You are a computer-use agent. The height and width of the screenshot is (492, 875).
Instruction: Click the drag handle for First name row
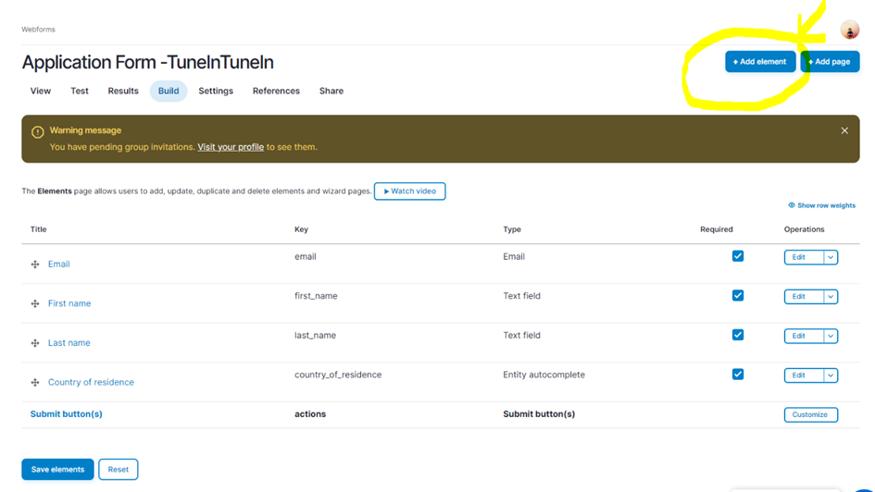35,303
